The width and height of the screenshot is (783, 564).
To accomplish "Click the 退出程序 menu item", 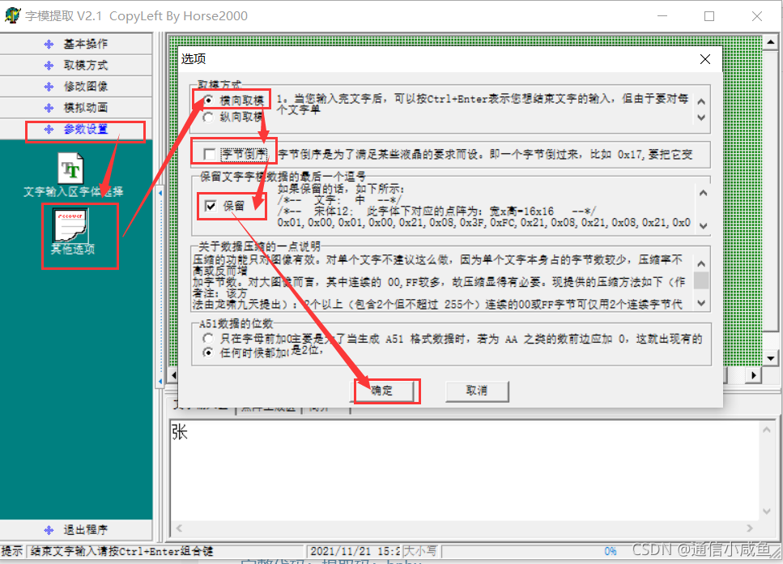I will 76,530.
